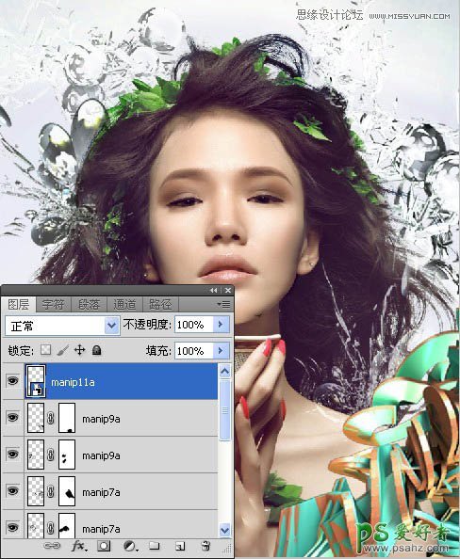Screen dimensions: 460x559
Task: Select the bottom manip7a layer mask
Action: pyautogui.click(x=67, y=526)
